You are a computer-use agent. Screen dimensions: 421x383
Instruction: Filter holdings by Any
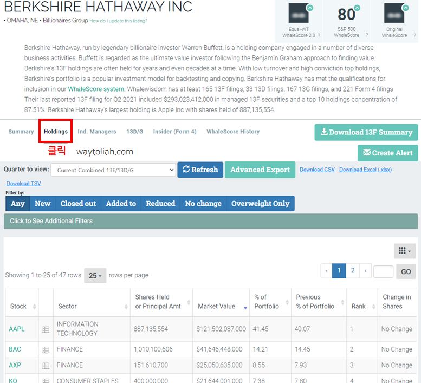(x=18, y=204)
